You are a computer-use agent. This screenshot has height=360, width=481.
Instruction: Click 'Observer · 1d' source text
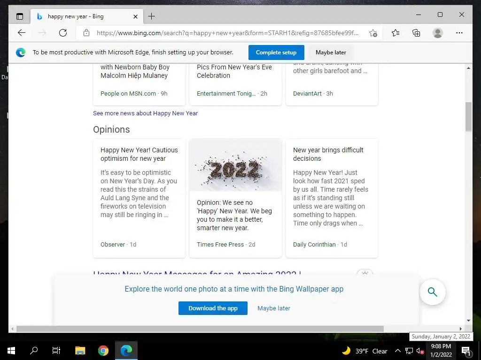(x=118, y=245)
